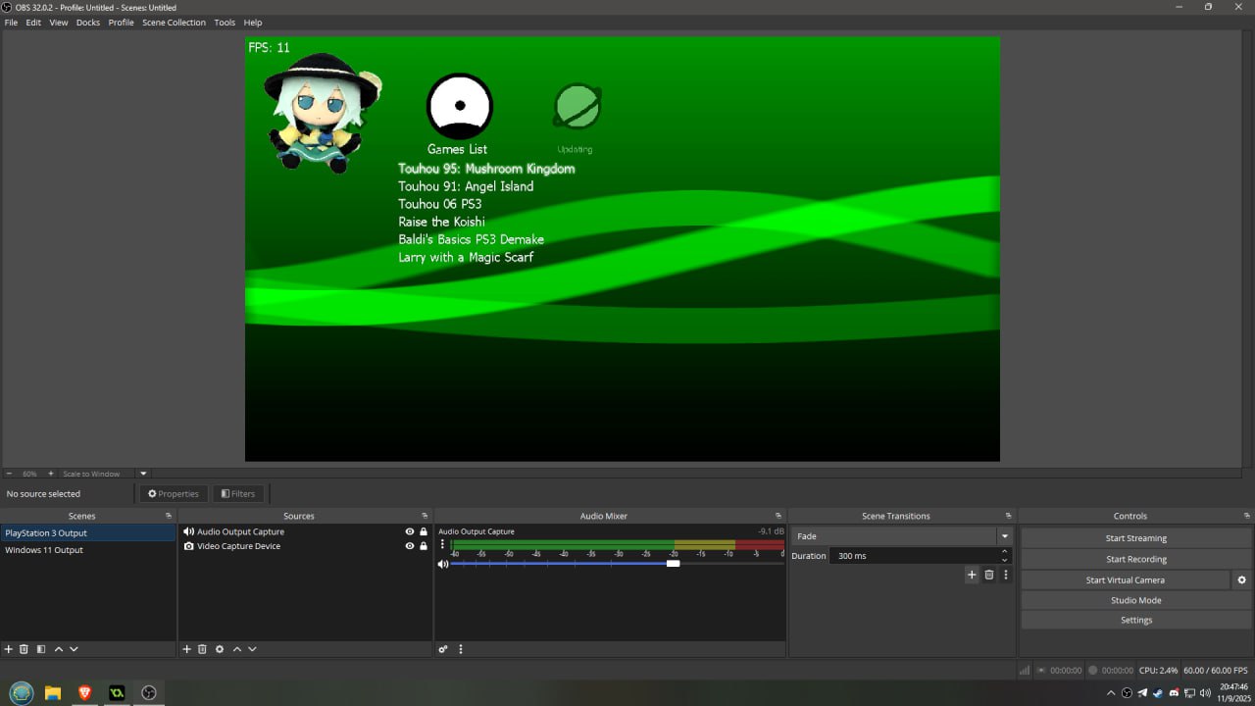Move source down in the Sources list
1255x706 pixels.
pos(252,649)
